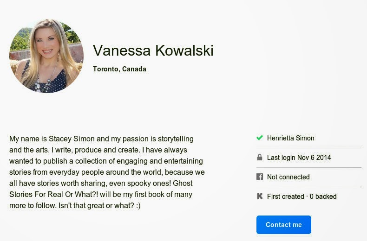Click the Henrietta Simon verified name
The width and height of the screenshot is (367, 241).
[x=290, y=138]
